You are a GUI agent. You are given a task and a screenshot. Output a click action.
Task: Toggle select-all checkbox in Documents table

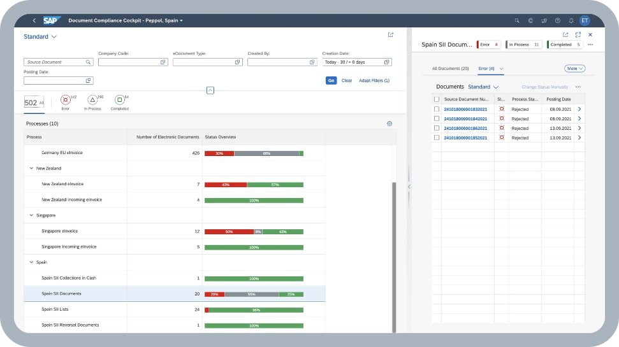436,99
